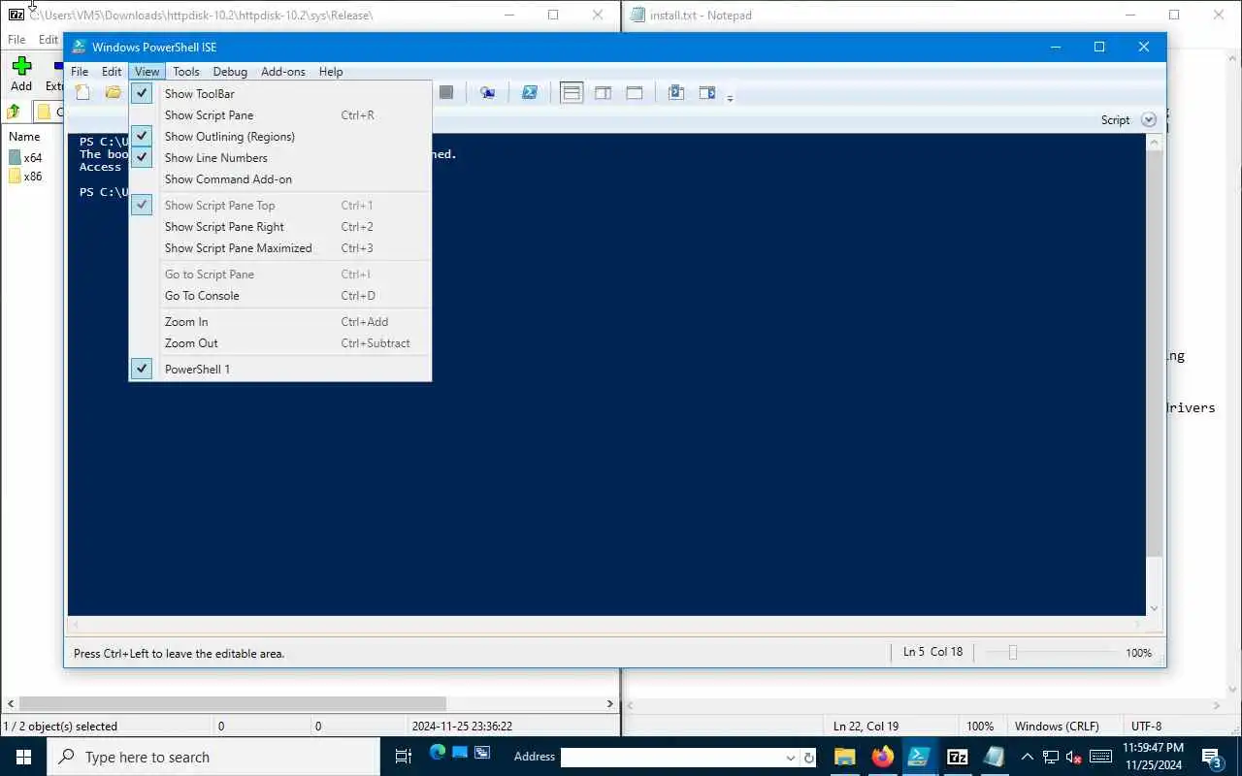Click Zoom In menu item
1242x776 pixels.
(279, 322)
